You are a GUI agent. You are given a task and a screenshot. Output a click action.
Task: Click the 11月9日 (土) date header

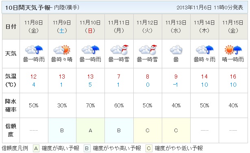point(62,26)
